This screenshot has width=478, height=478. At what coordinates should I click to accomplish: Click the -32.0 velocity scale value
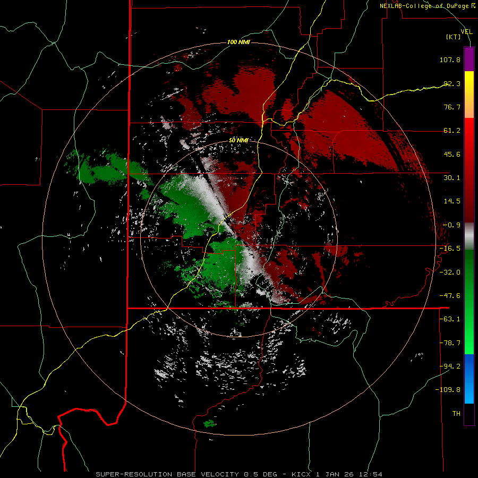(450, 272)
